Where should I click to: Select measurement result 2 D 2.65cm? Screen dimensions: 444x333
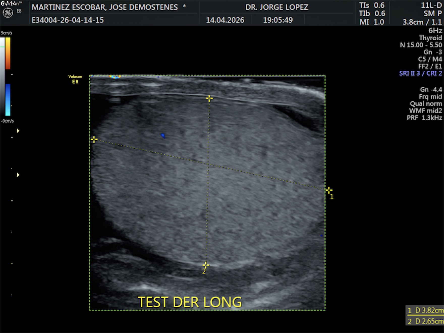tap(425, 321)
